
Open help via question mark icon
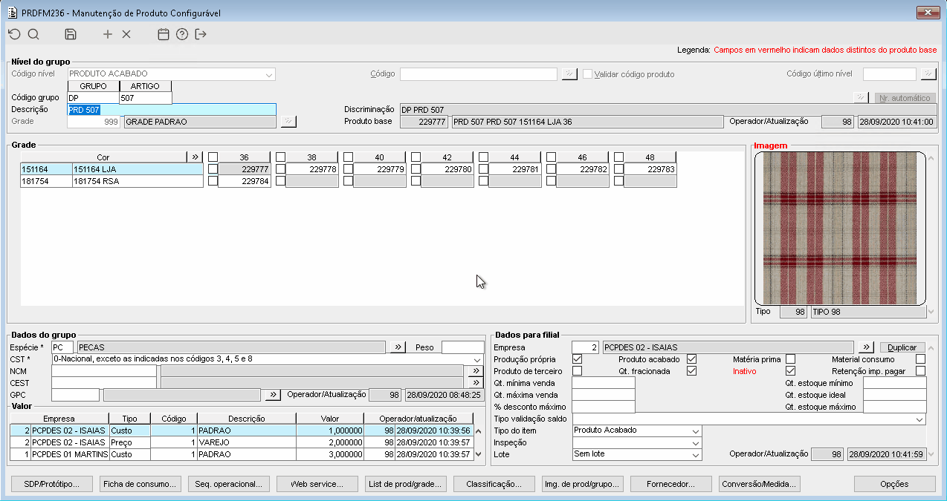[x=182, y=34]
